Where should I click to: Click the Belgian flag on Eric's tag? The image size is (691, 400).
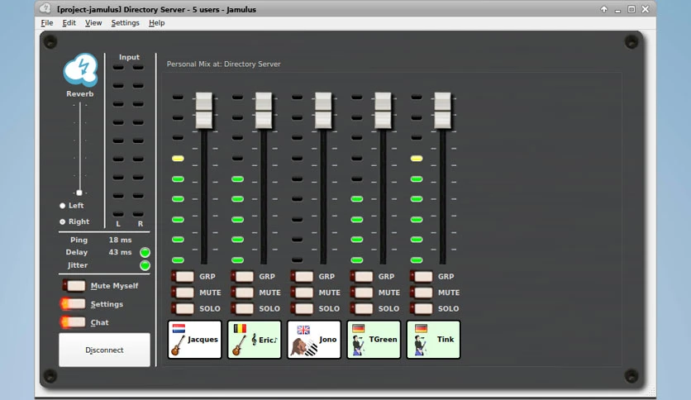[240, 328]
